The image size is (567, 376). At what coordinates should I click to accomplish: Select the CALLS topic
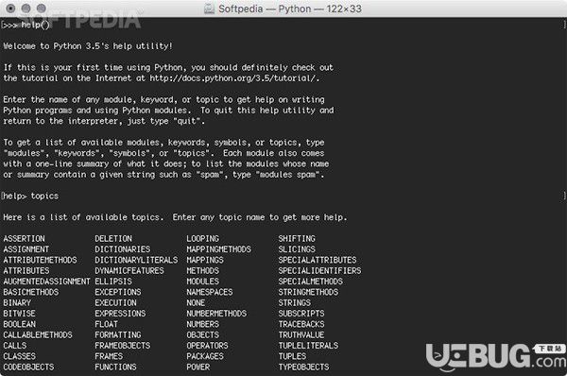(x=15, y=346)
